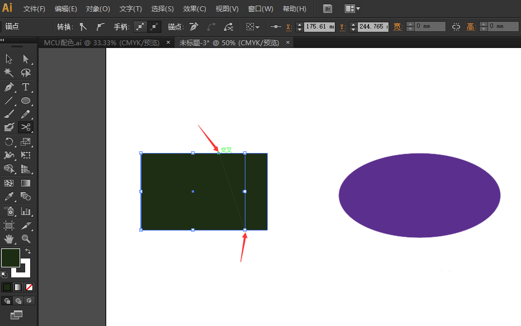Select the Selection tool (black arrow)
The height and width of the screenshot is (326, 521).
pos(9,59)
